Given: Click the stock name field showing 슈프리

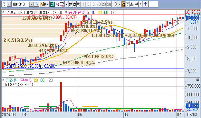Looking at the screenshot, I should 60,4.
